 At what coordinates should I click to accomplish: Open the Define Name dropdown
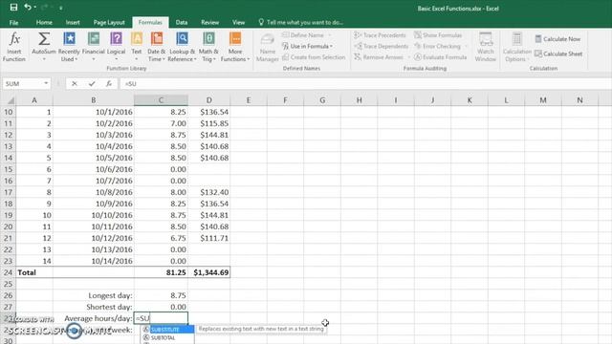(330, 35)
